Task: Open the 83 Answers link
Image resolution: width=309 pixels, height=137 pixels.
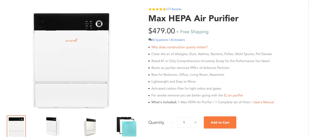Action: tap(178, 40)
